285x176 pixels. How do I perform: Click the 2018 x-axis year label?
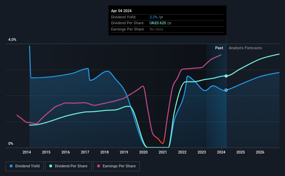pyautogui.click(x=104, y=152)
